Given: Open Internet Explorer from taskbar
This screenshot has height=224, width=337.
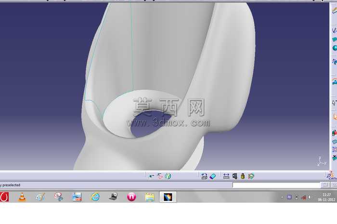Looking at the screenshot, I should point(95,197).
